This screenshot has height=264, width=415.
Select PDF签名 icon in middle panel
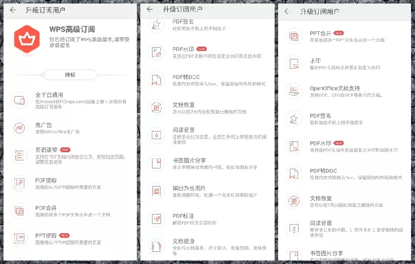click(156, 25)
